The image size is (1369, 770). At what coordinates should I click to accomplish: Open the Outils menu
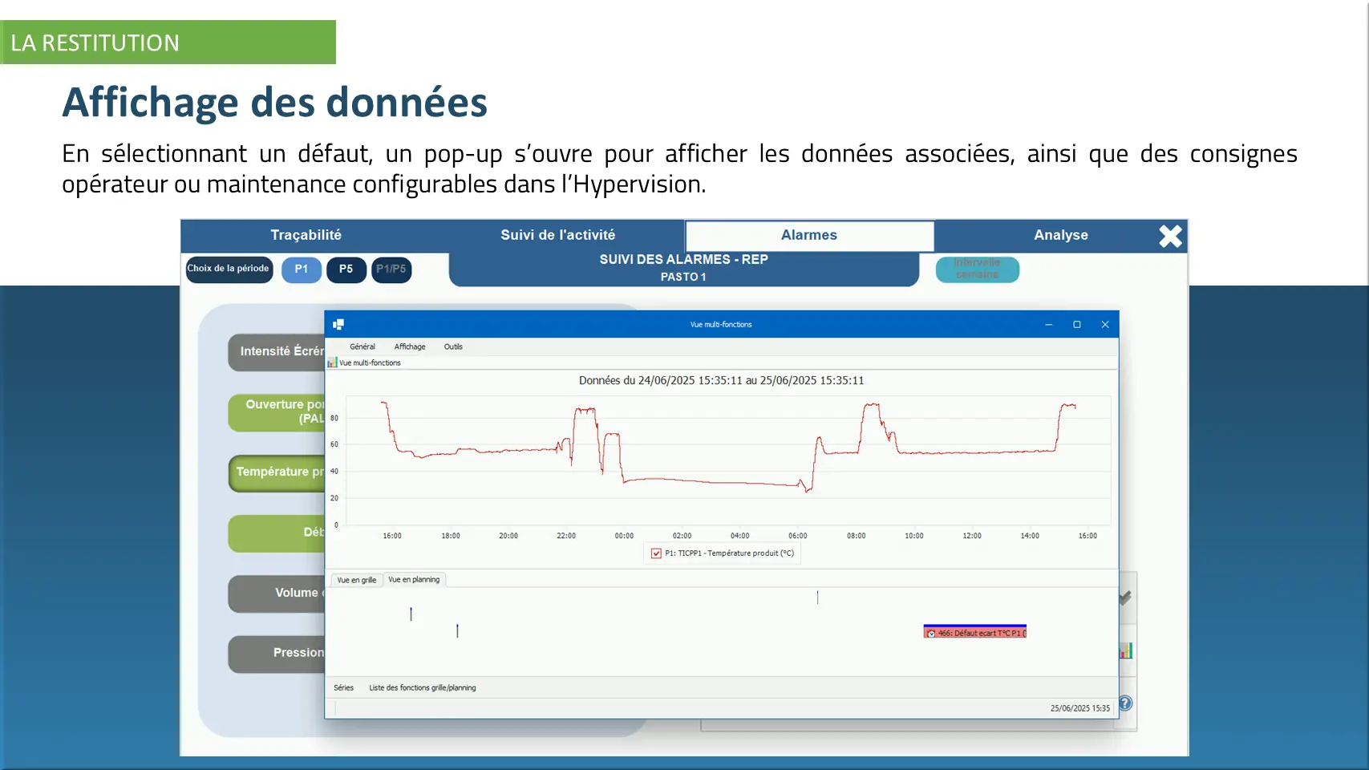pyautogui.click(x=453, y=346)
